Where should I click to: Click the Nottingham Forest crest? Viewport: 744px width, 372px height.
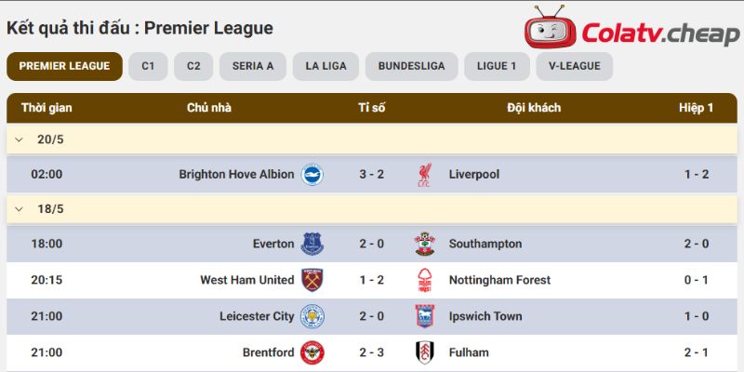pos(425,280)
